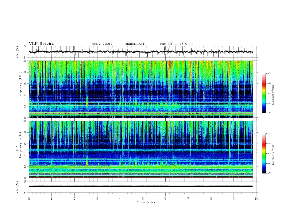The height and width of the screenshot is (223, 289).
Task: Click the 'ch.1(V)' axis label
Action: [x=18, y=52]
